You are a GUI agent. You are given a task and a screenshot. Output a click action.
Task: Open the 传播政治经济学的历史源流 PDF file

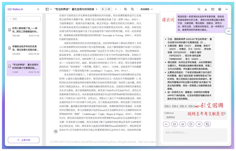pos(24,50)
